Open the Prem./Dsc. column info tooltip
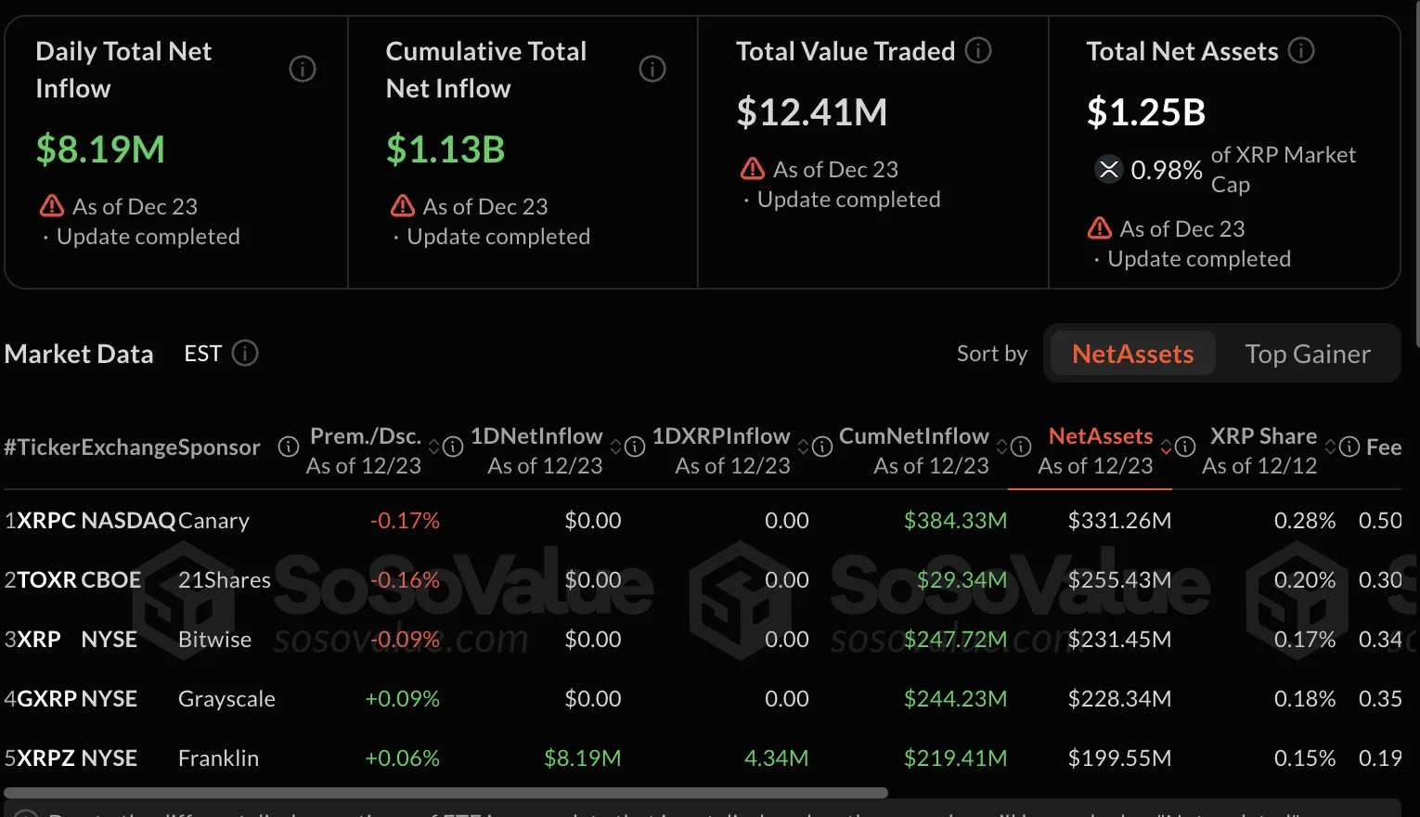1420x817 pixels. pyautogui.click(x=452, y=447)
